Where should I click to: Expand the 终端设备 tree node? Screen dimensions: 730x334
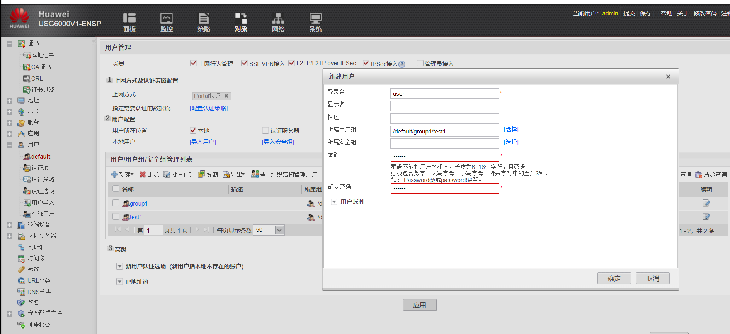(x=10, y=225)
